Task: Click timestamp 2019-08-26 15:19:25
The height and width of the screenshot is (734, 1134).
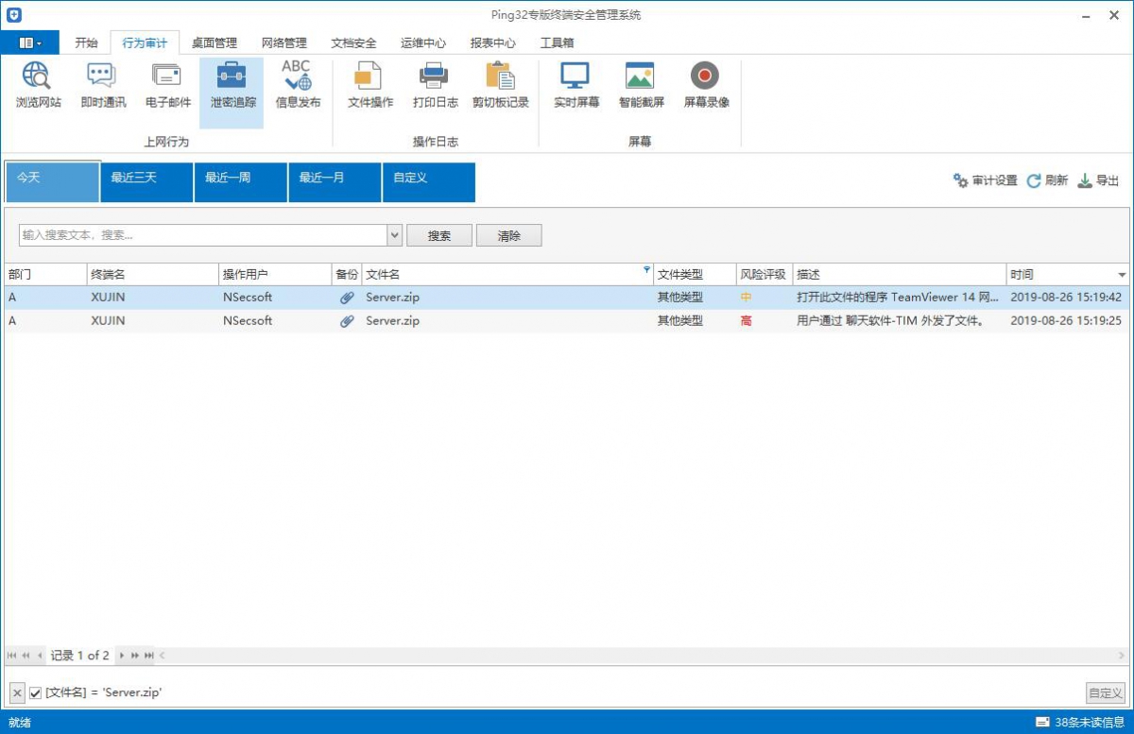Action: pos(1066,320)
